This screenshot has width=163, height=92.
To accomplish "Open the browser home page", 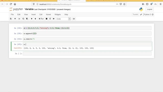I will (x=15, y=4).
